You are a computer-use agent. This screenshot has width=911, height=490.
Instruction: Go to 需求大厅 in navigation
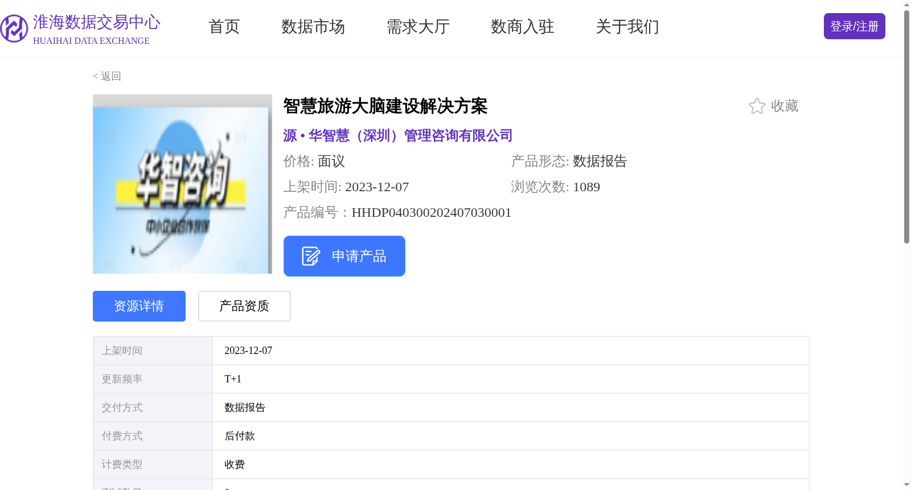point(418,27)
